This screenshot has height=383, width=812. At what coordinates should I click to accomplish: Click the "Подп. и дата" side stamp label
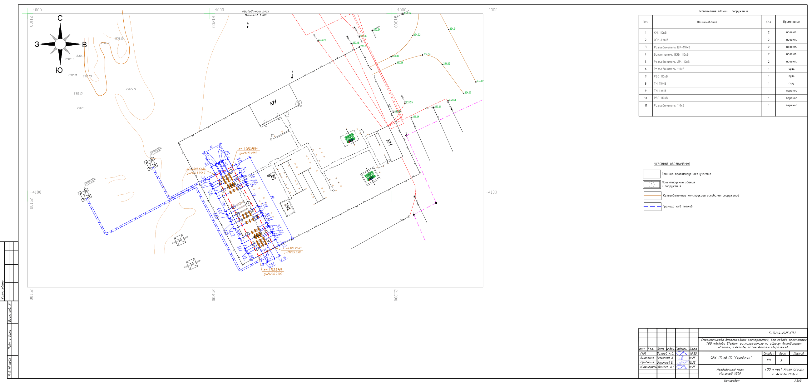9,340
